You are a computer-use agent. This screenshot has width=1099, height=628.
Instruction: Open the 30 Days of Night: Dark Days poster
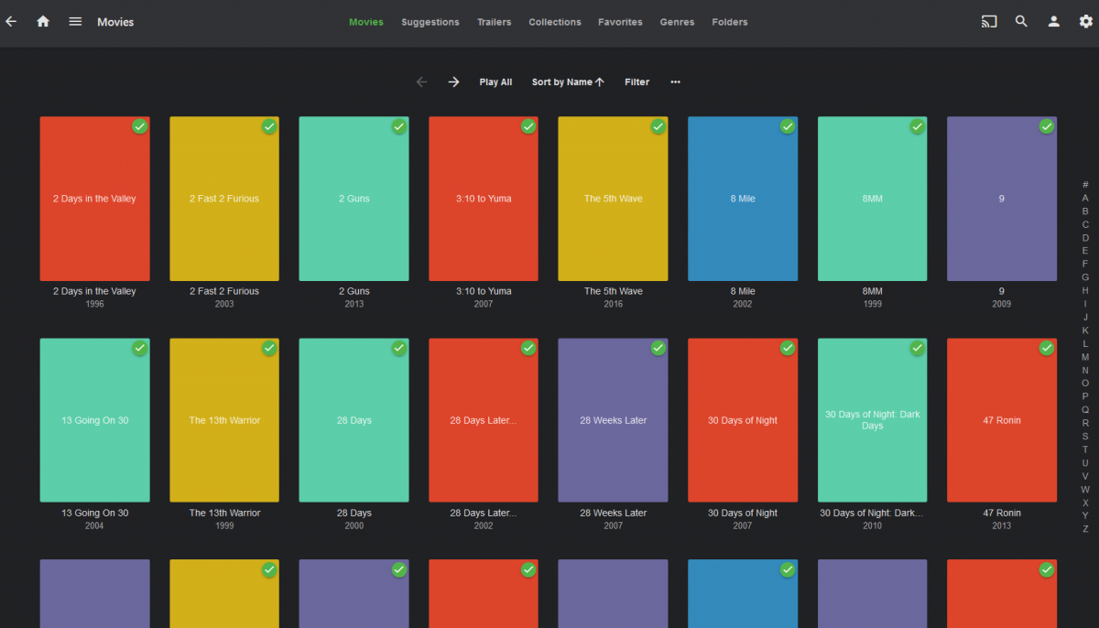(x=873, y=420)
